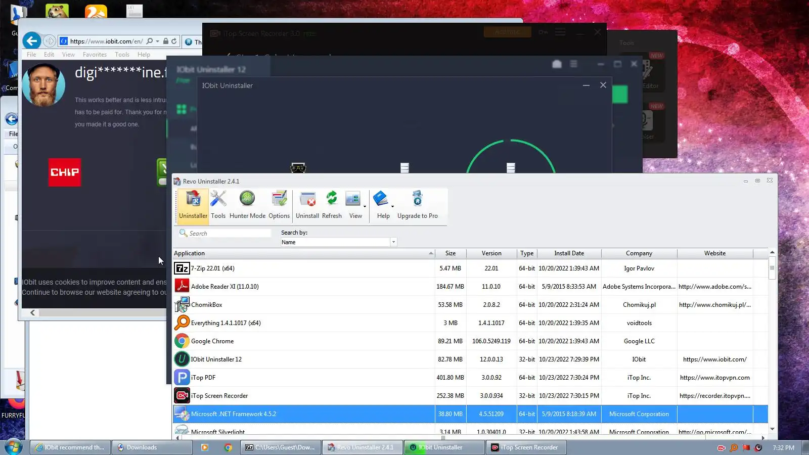
Task: Click the Uninstall toolbar button in Revo
Action: coord(307,205)
